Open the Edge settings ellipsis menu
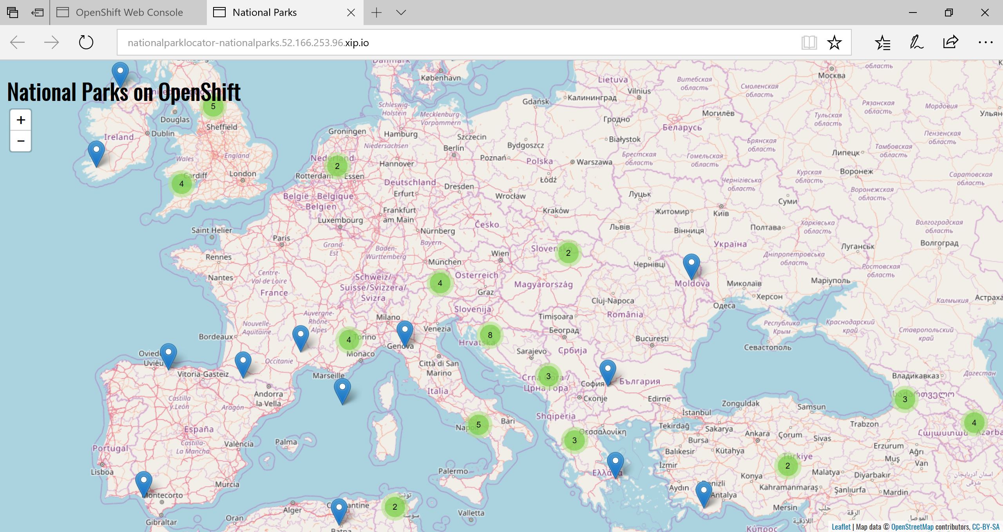1003x532 pixels. coord(985,42)
